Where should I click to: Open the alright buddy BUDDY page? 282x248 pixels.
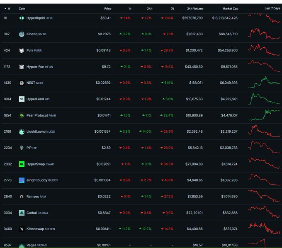tap(42, 180)
